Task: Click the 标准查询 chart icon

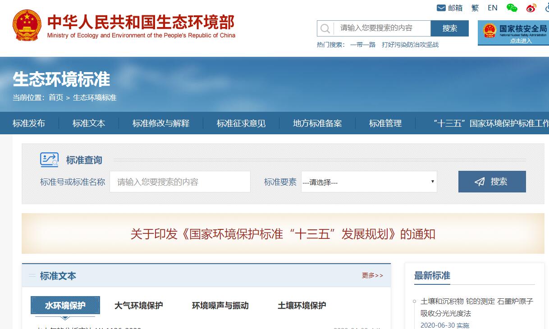Action: pos(49,160)
